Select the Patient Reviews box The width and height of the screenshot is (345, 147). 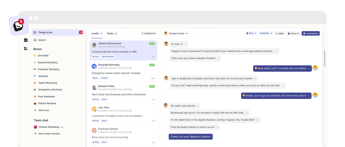pyautogui.click(x=45, y=103)
